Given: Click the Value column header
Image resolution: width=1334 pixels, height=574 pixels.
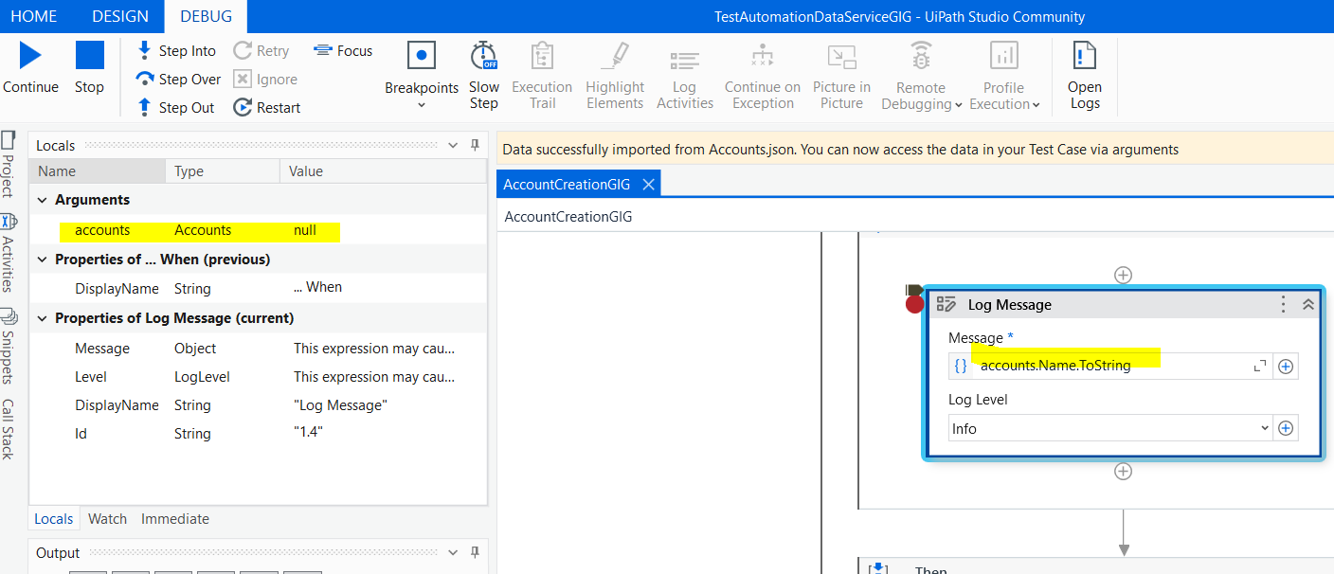Looking at the screenshot, I should click(x=383, y=171).
